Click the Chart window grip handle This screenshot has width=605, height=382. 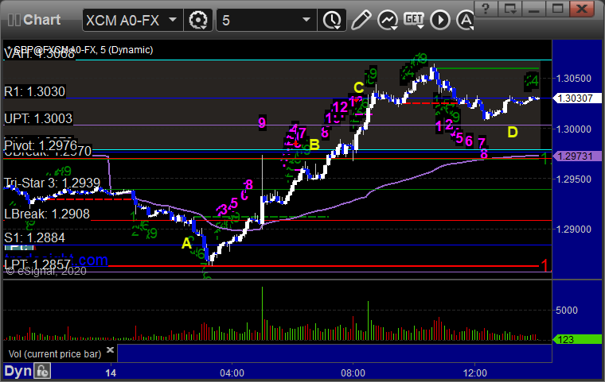click(x=14, y=20)
